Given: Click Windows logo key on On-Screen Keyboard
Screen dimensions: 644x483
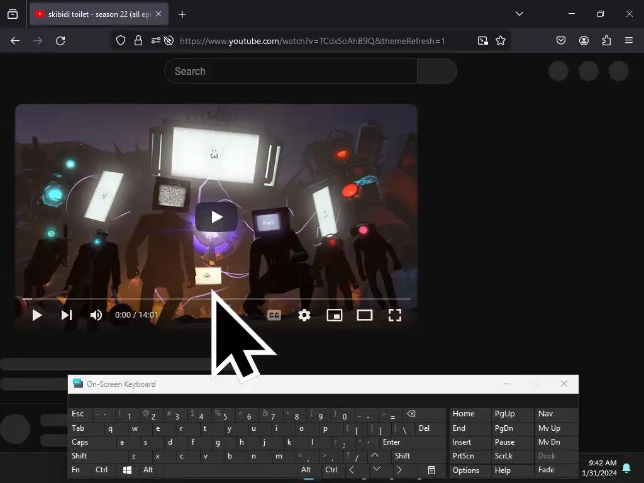Looking at the screenshot, I should pos(127,470).
